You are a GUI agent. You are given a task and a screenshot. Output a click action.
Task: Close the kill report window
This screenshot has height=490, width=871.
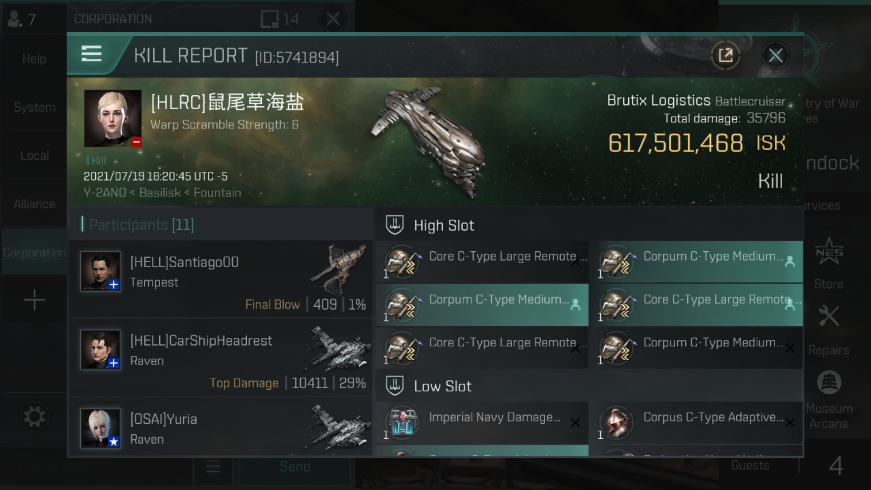775,56
